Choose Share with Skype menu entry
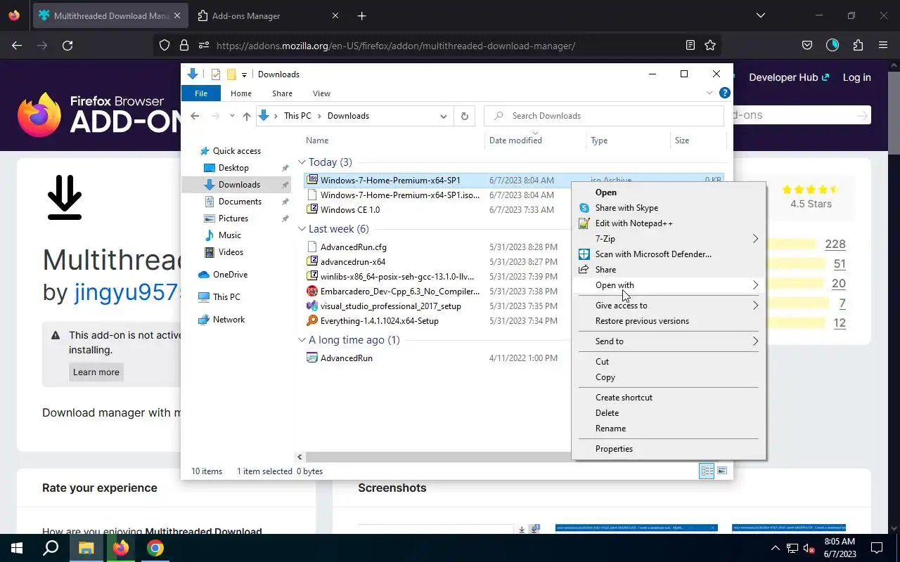This screenshot has height=562, width=900. [668, 208]
